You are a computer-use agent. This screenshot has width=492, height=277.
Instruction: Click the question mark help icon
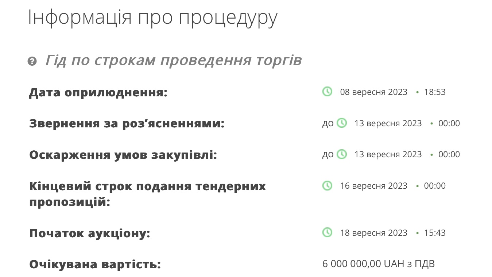click(32, 61)
